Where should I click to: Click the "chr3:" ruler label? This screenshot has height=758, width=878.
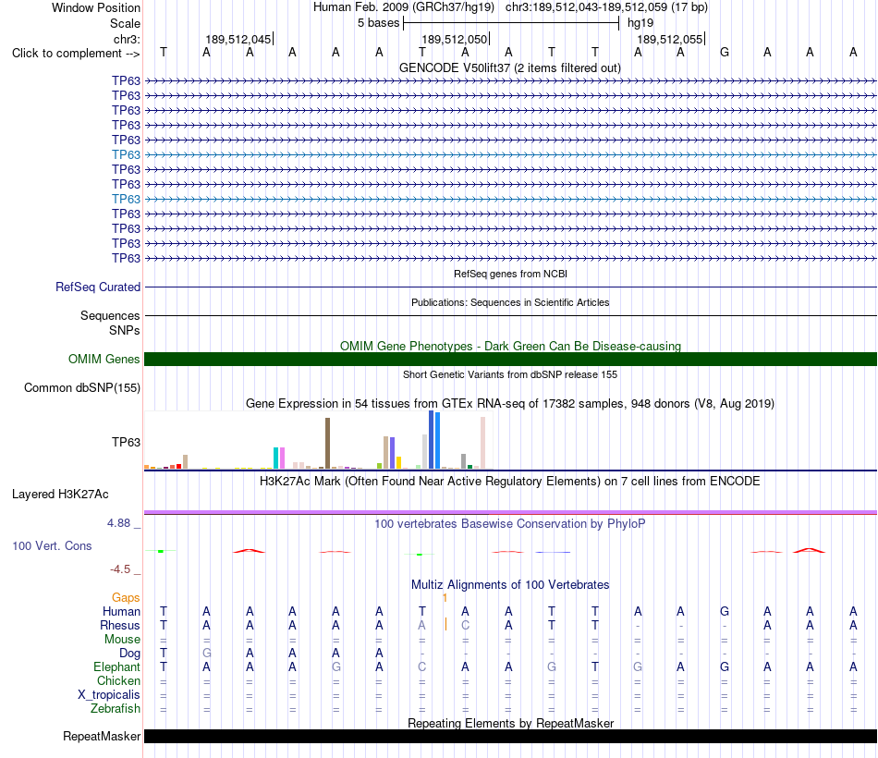coord(127,39)
